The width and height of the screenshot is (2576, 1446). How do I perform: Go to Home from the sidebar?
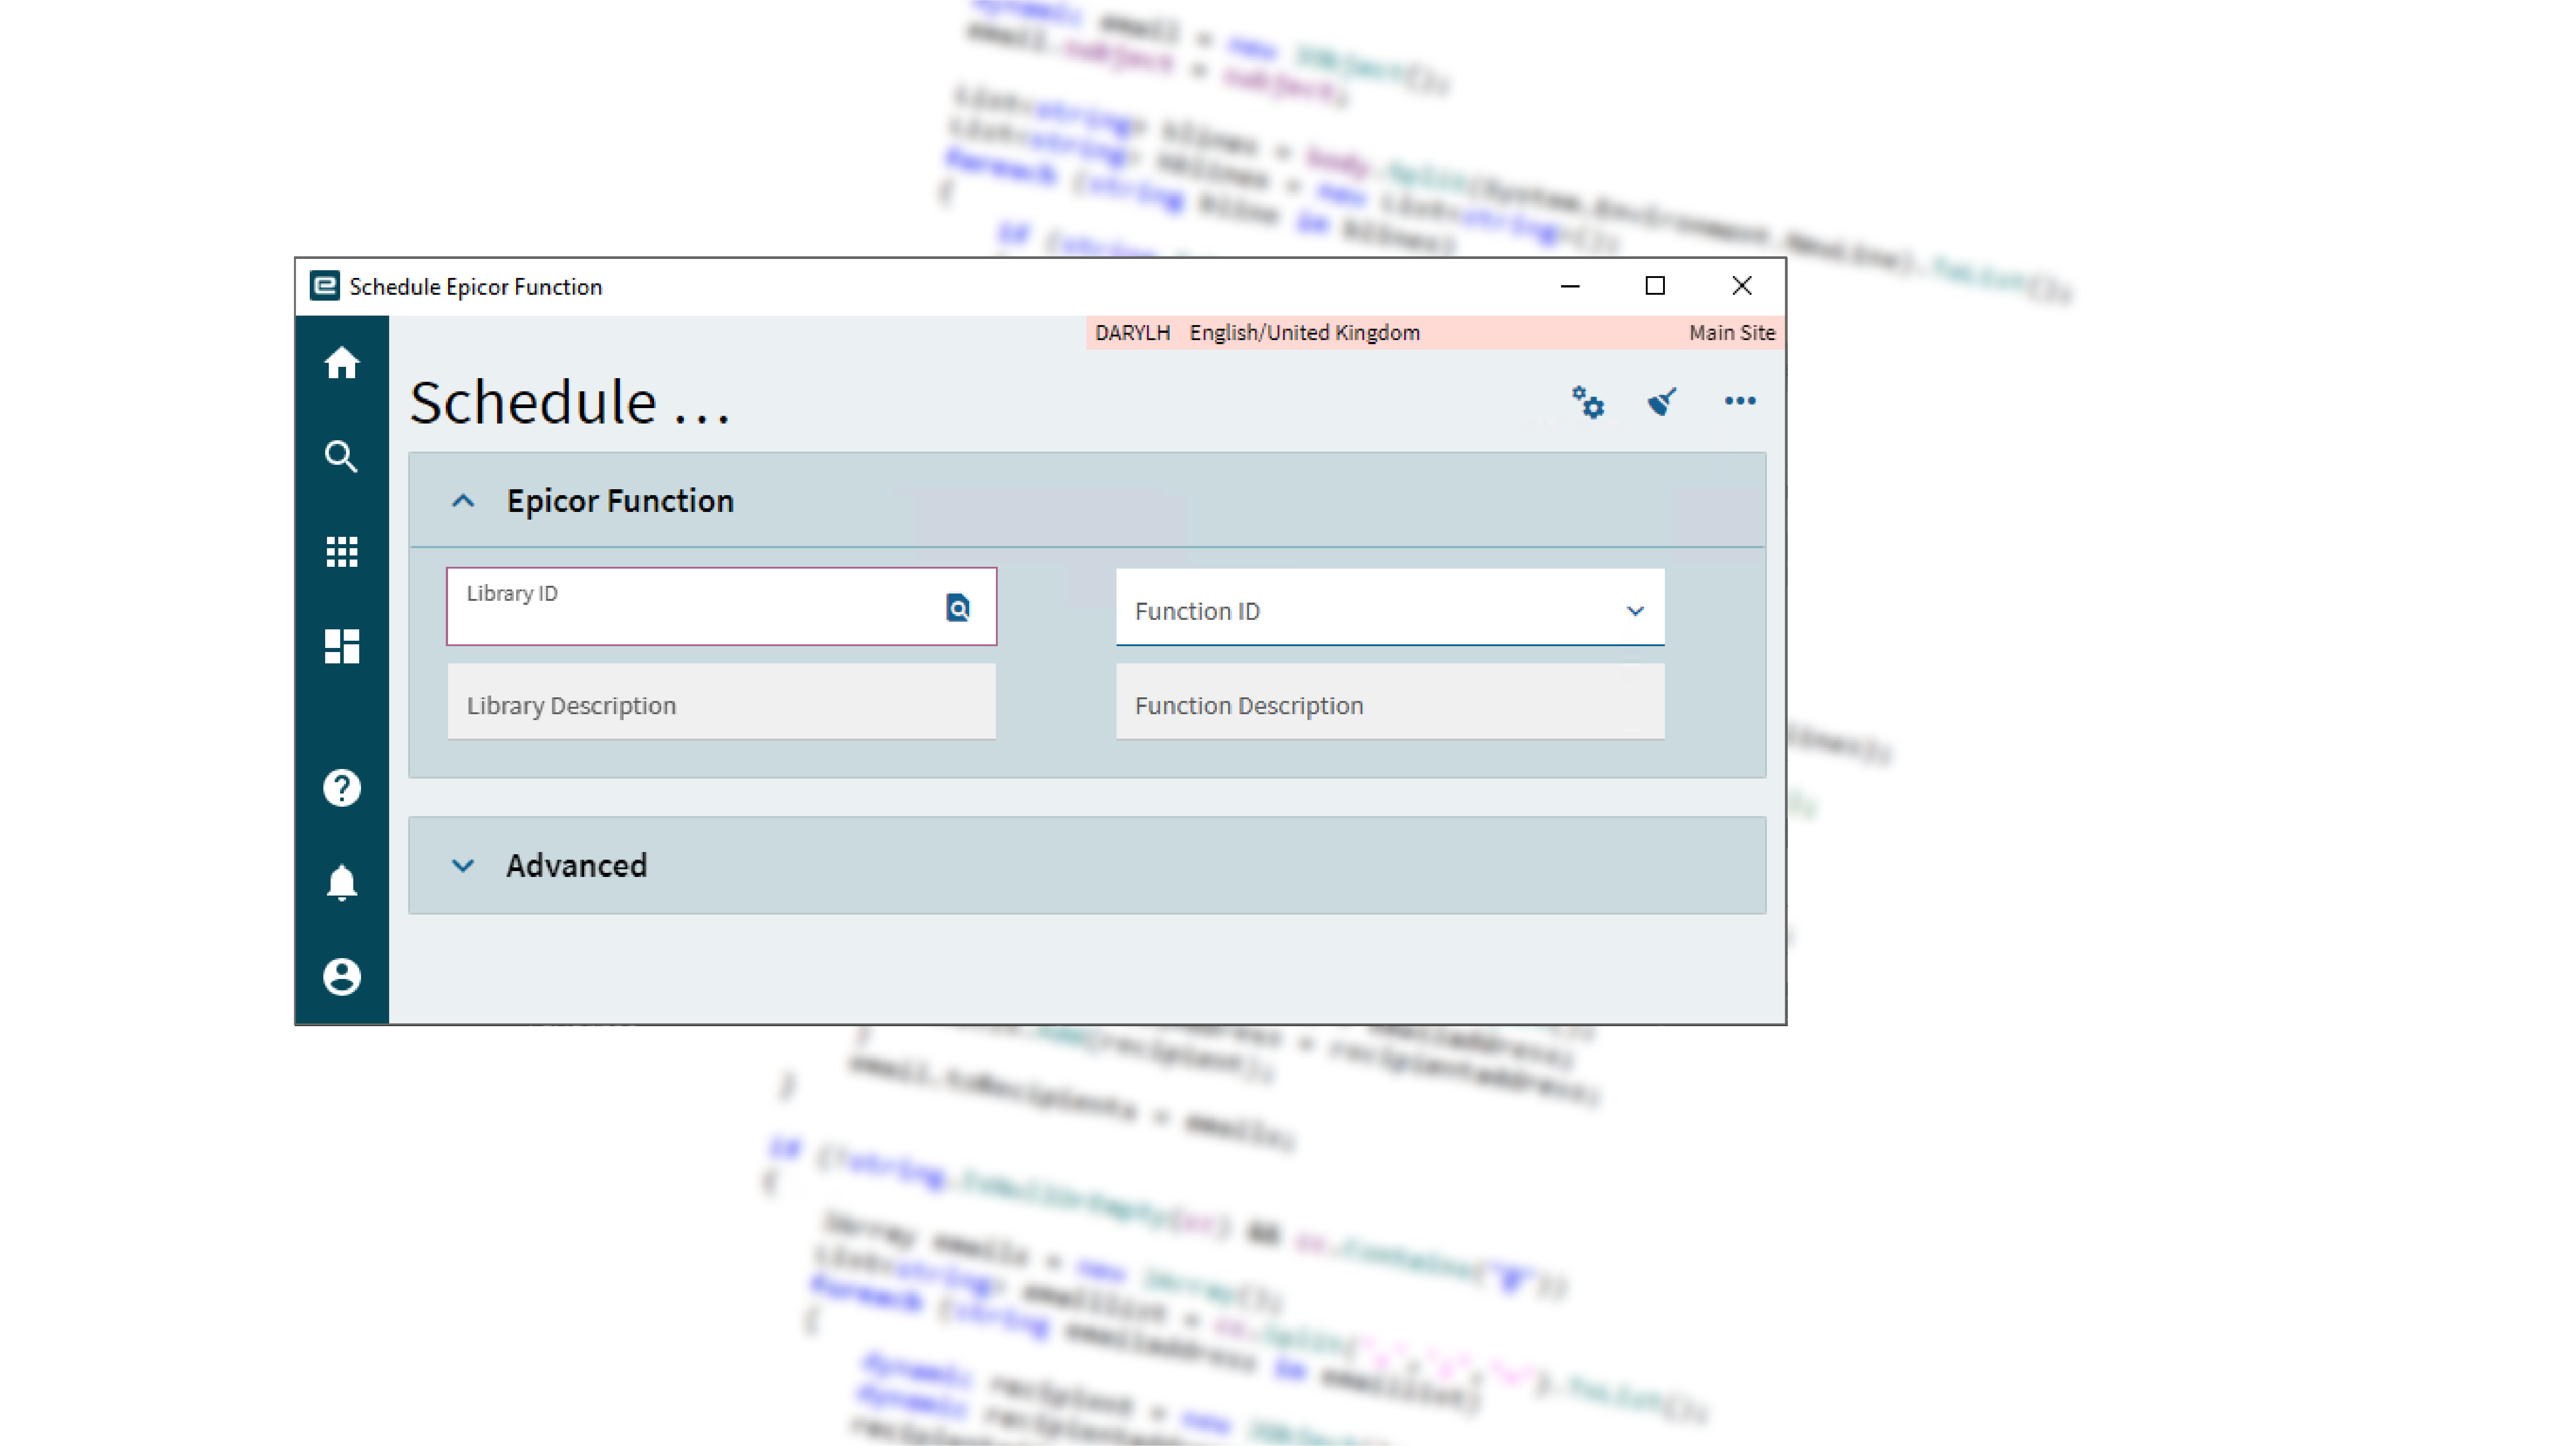(341, 363)
